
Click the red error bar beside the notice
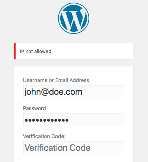[15, 51]
